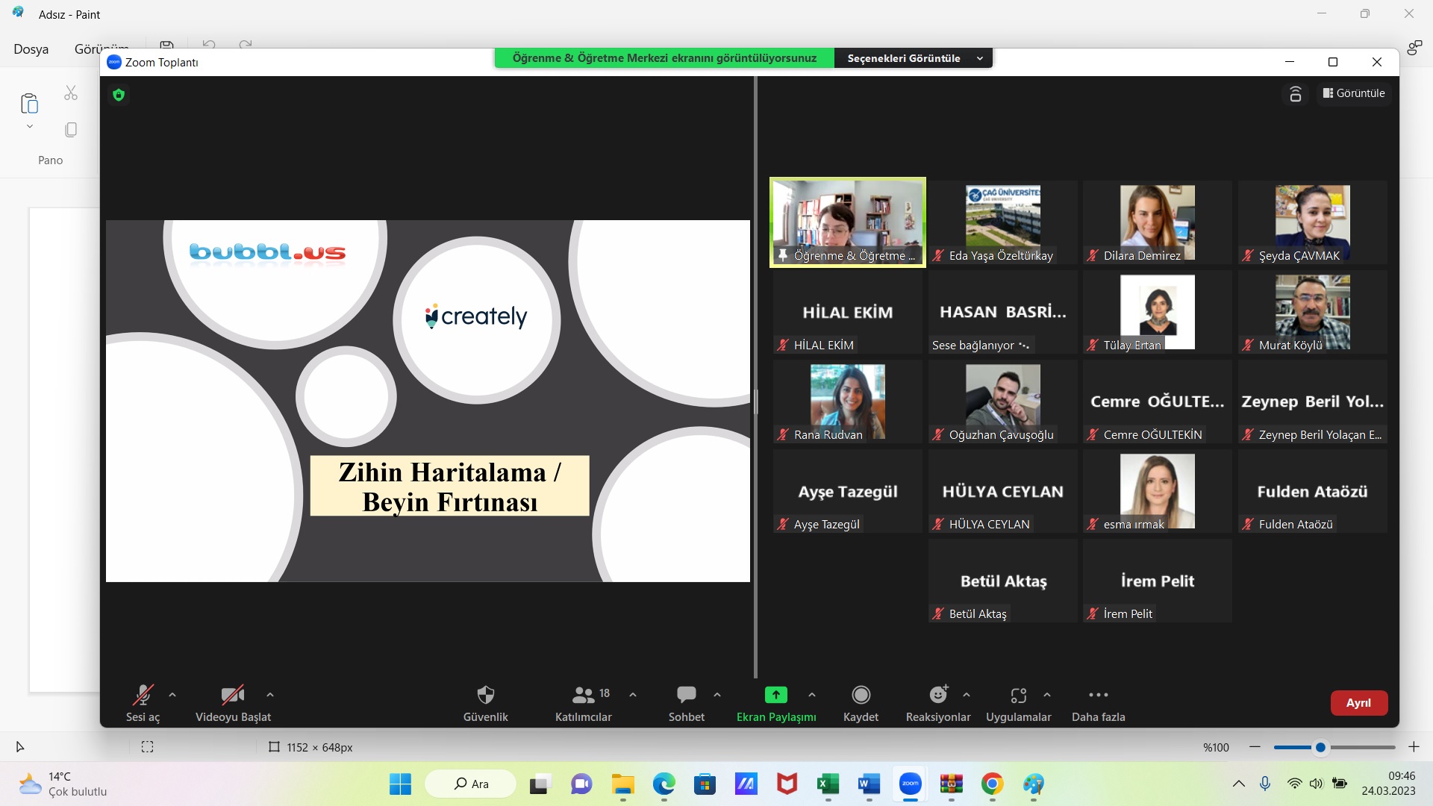Click the green Ekran Paylaşımı icon
The height and width of the screenshot is (806, 1433).
click(x=776, y=695)
